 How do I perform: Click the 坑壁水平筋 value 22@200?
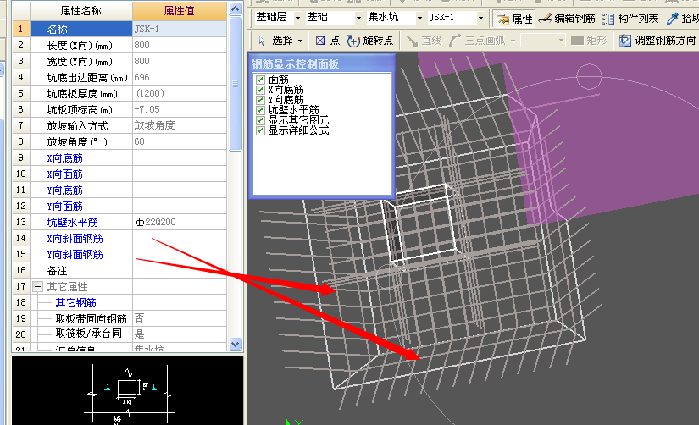(x=180, y=222)
